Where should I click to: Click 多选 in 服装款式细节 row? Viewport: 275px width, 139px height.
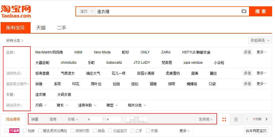pos(248,84)
